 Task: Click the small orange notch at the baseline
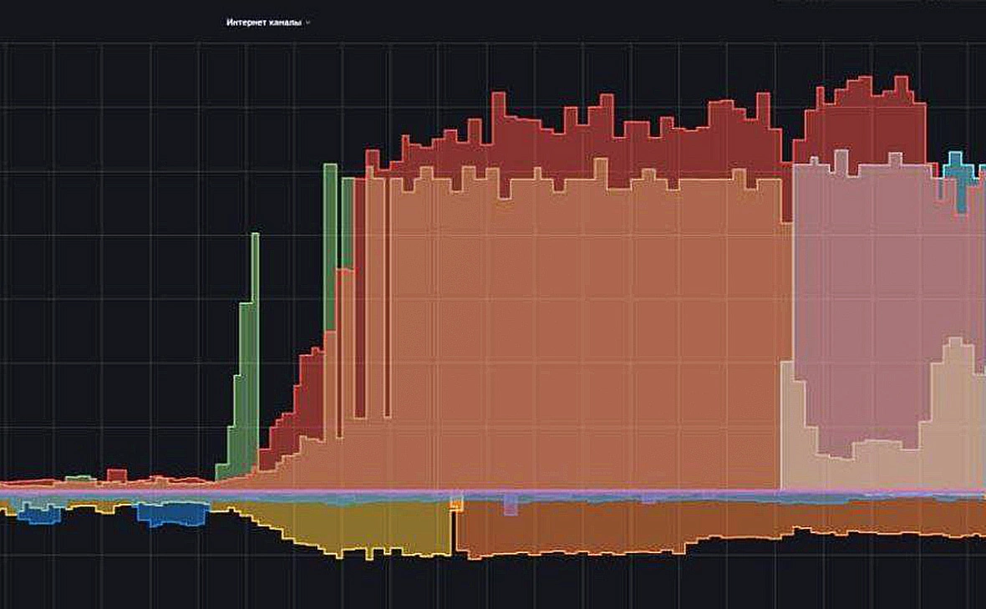[x=456, y=504]
